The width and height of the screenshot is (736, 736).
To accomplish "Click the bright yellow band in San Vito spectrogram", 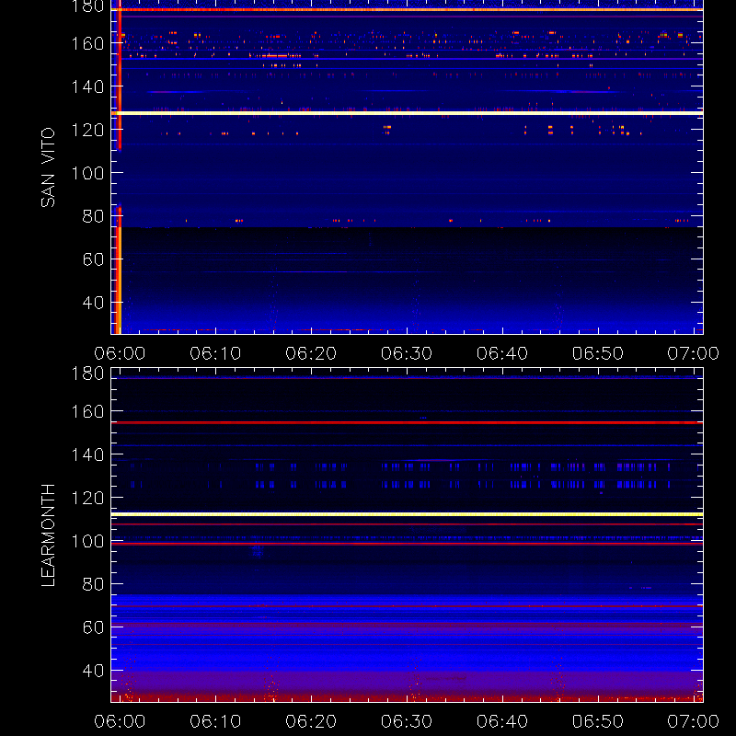I will click(x=407, y=113).
